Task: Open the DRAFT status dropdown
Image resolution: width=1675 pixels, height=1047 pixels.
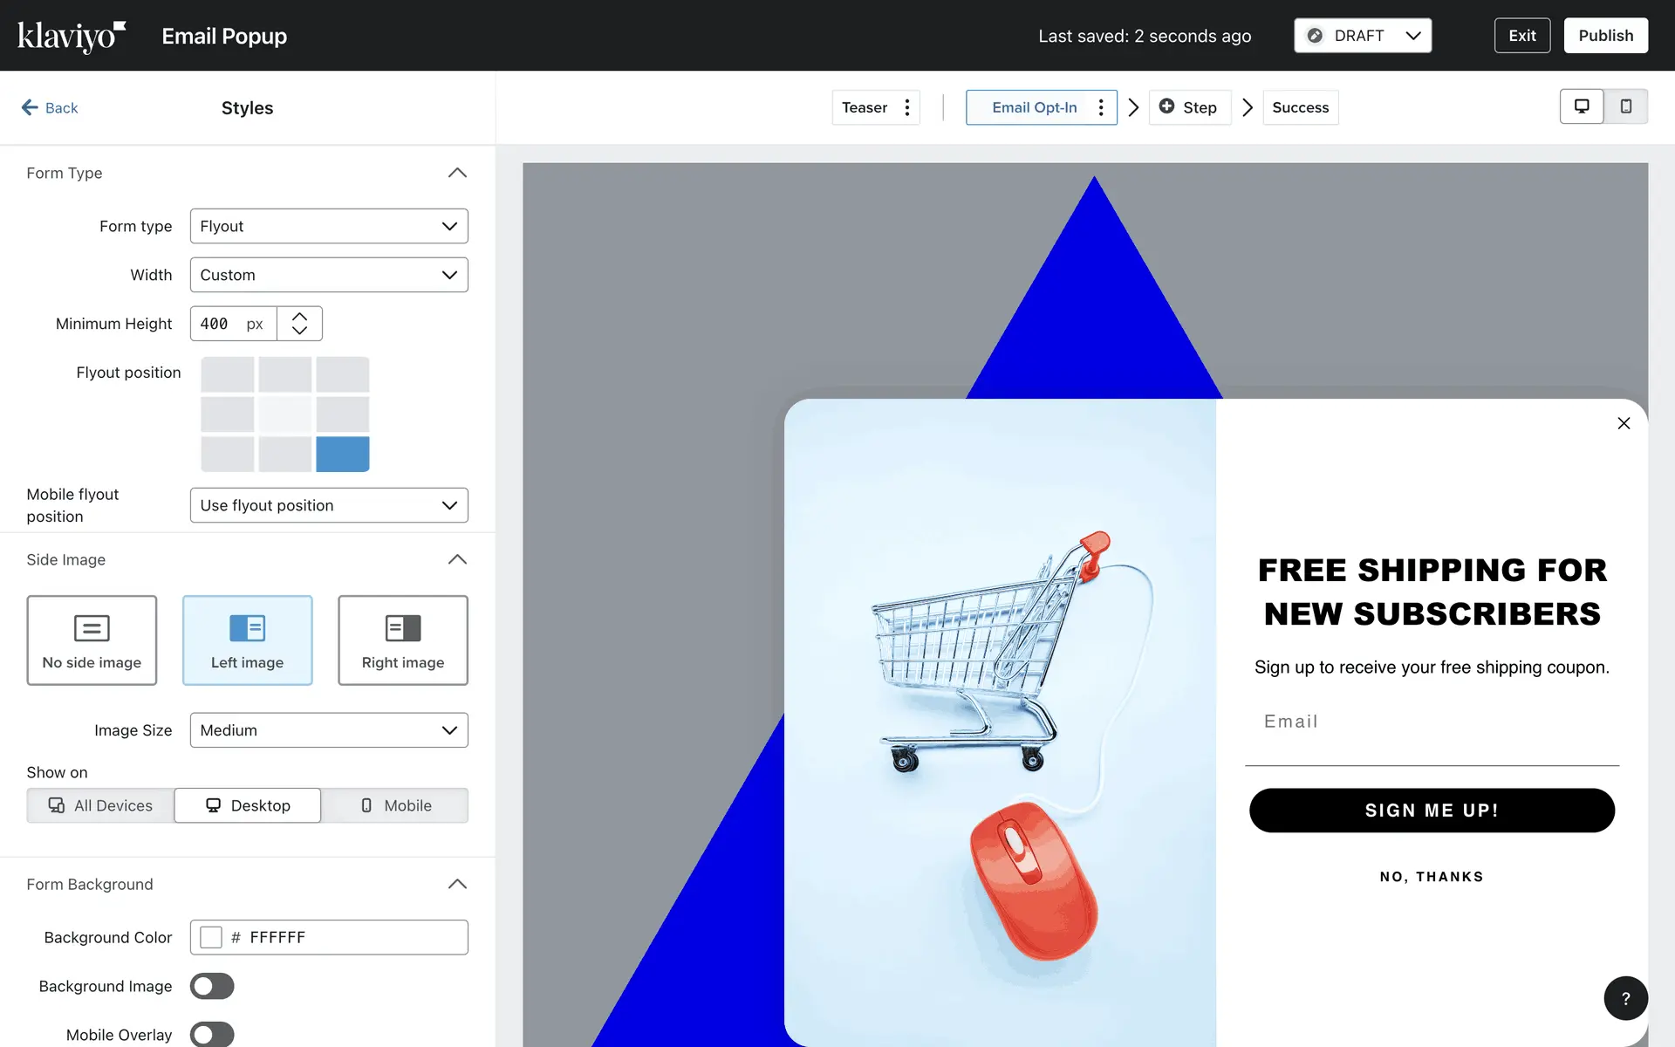Action: [1362, 36]
